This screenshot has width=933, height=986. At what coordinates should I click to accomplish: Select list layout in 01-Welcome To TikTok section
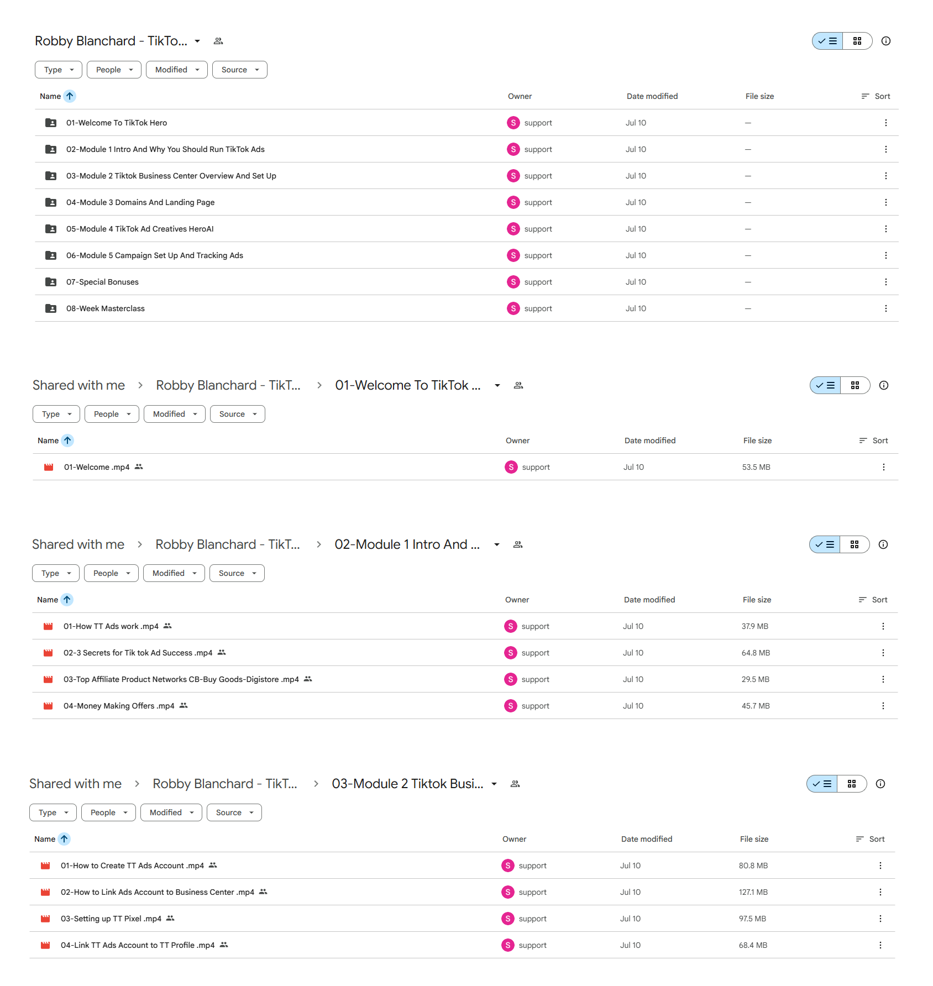coord(826,385)
